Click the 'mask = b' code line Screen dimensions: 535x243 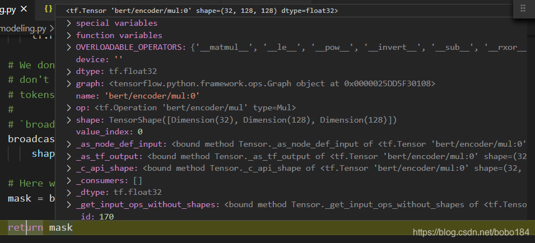[x=31, y=198]
